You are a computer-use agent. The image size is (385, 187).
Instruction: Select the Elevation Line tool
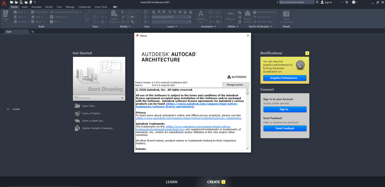coord(262,22)
